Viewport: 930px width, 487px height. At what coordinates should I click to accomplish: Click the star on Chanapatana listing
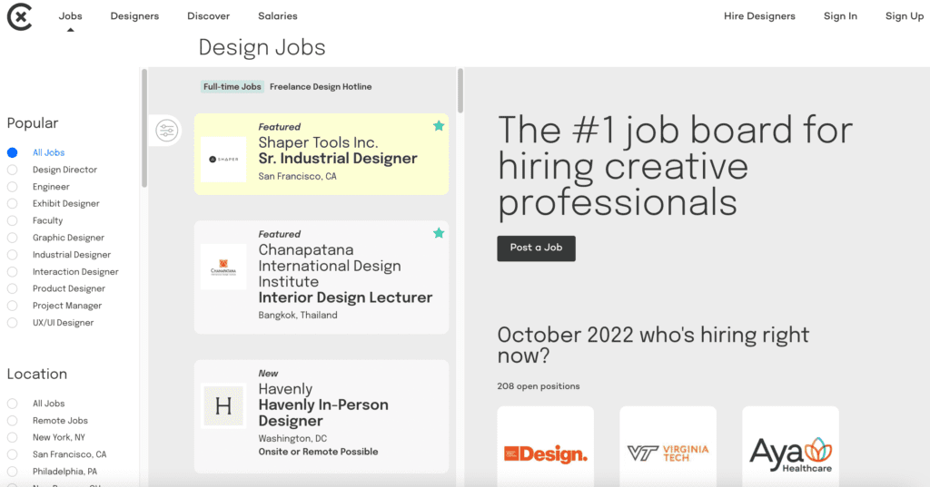[x=439, y=233]
